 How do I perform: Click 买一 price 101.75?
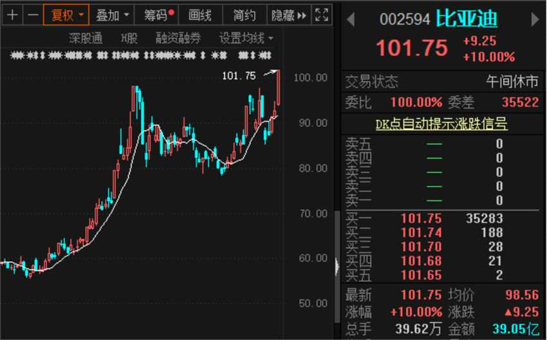422,218
